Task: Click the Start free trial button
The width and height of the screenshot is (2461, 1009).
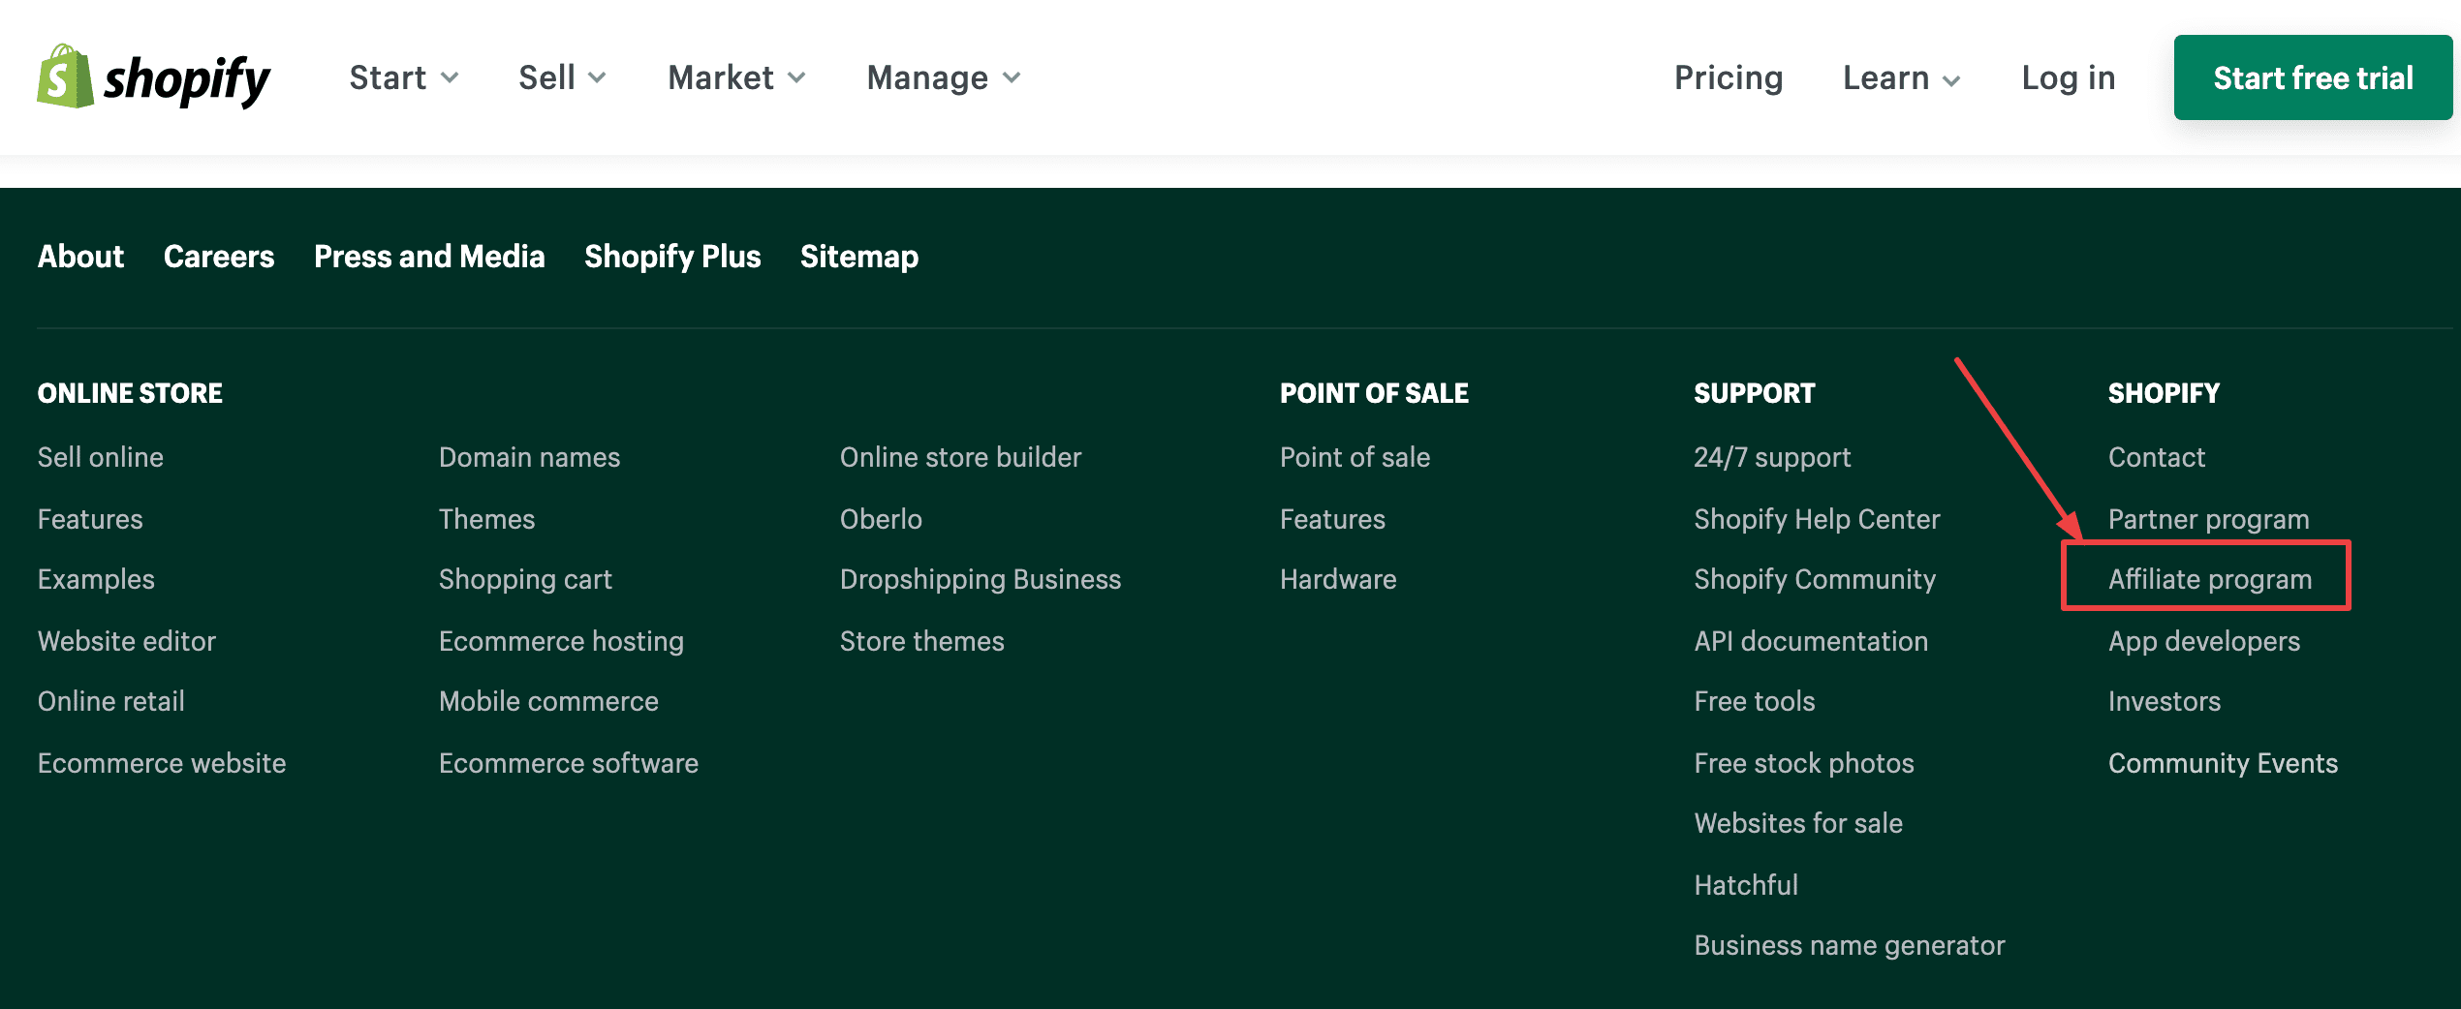Action: [2313, 77]
